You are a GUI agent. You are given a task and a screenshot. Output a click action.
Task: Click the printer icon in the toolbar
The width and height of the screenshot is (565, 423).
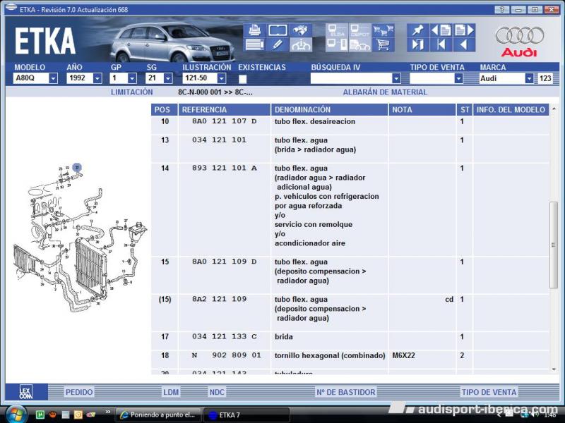click(254, 30)
